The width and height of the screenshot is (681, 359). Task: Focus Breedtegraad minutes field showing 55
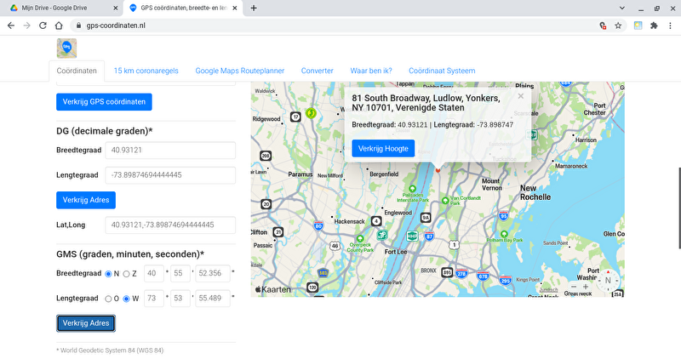coord(180,273)
